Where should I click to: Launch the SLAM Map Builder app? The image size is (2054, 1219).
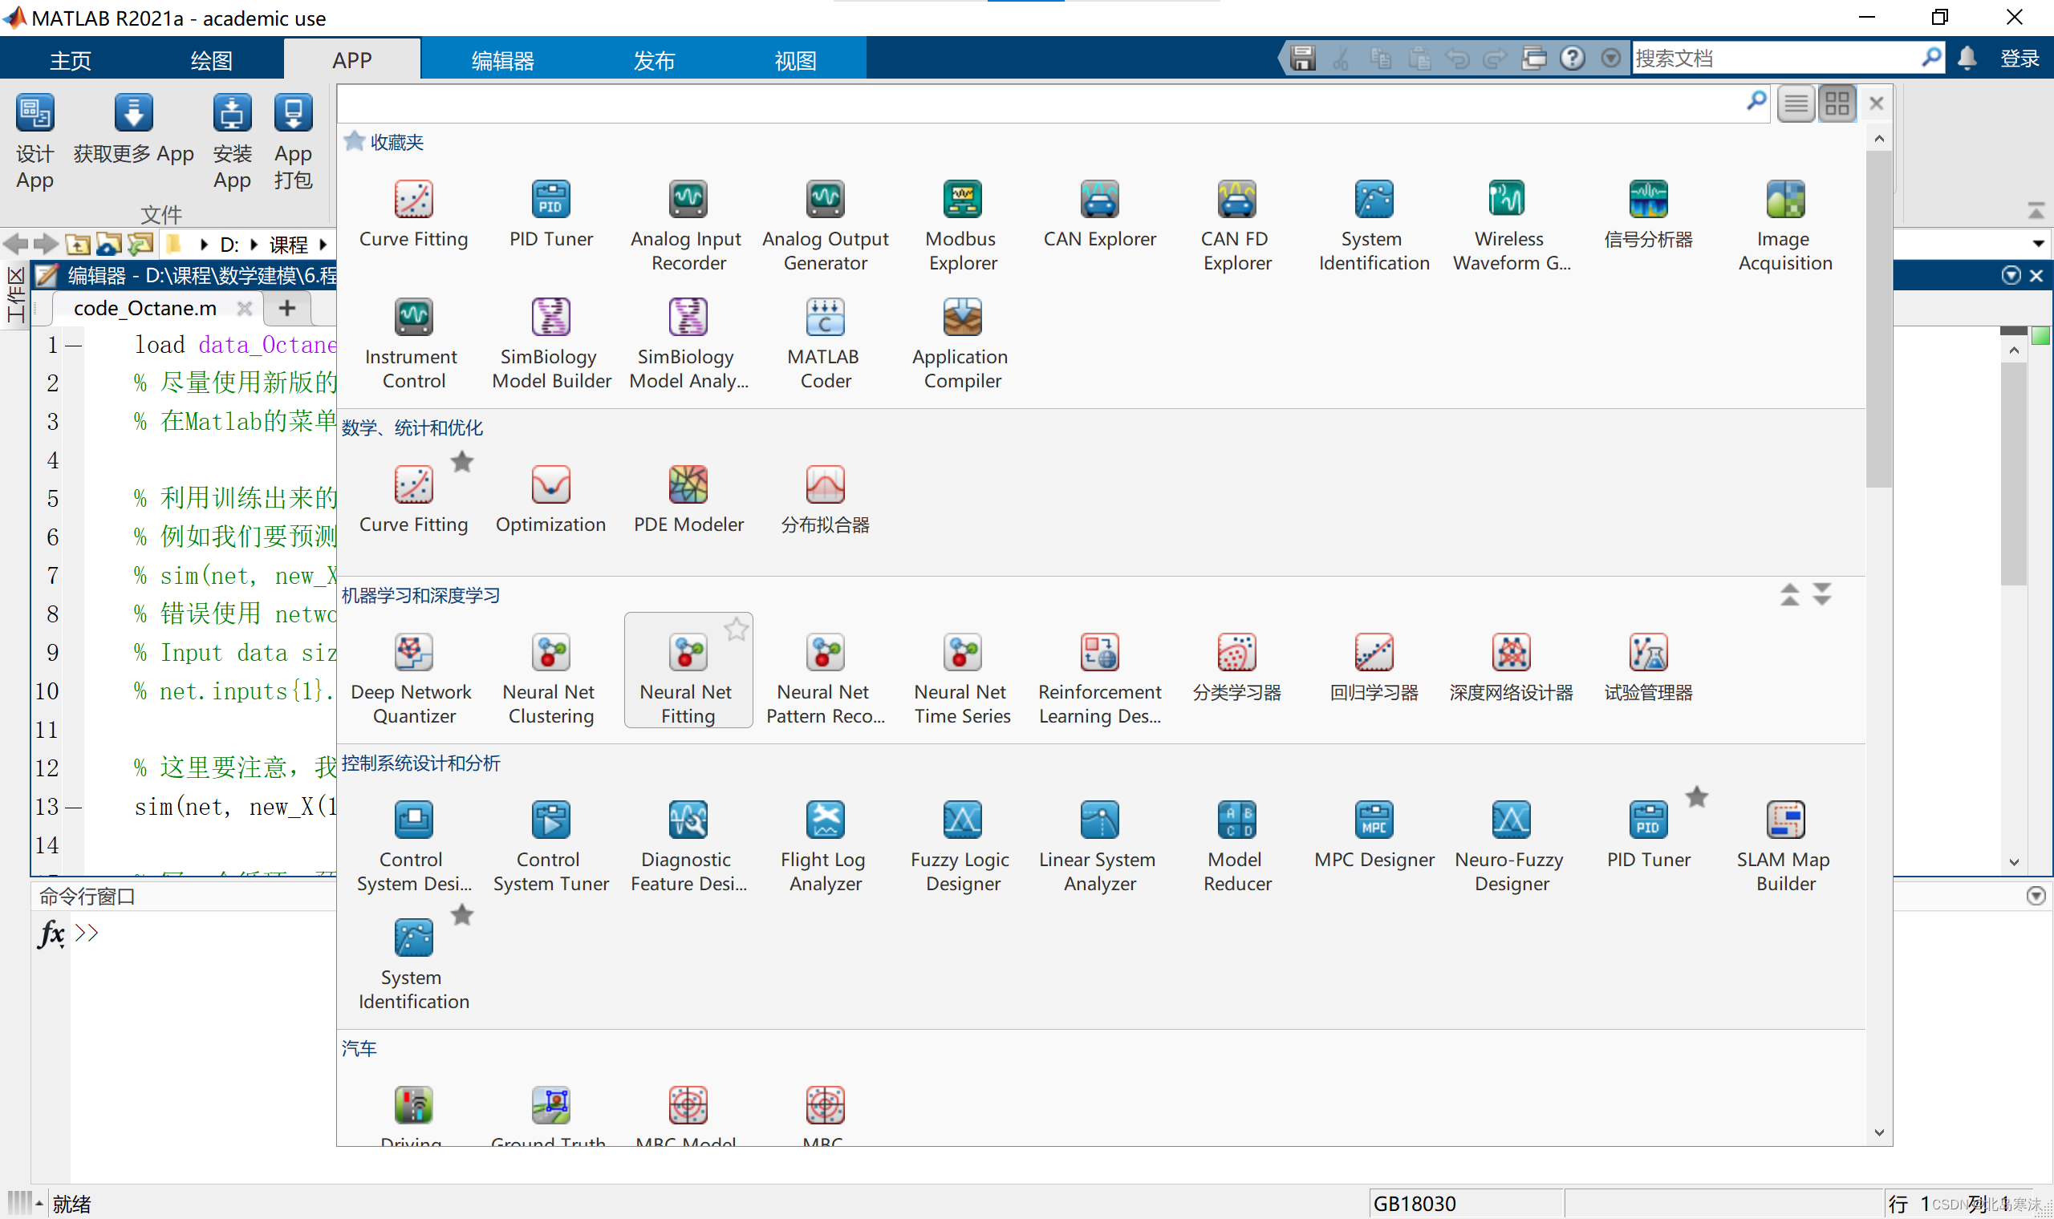(x=1784, y=821)
